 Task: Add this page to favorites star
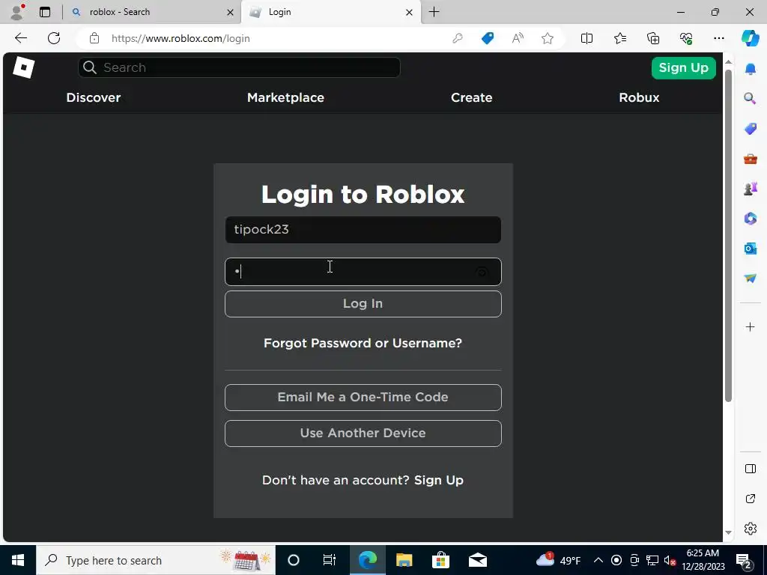coord(548,38)
